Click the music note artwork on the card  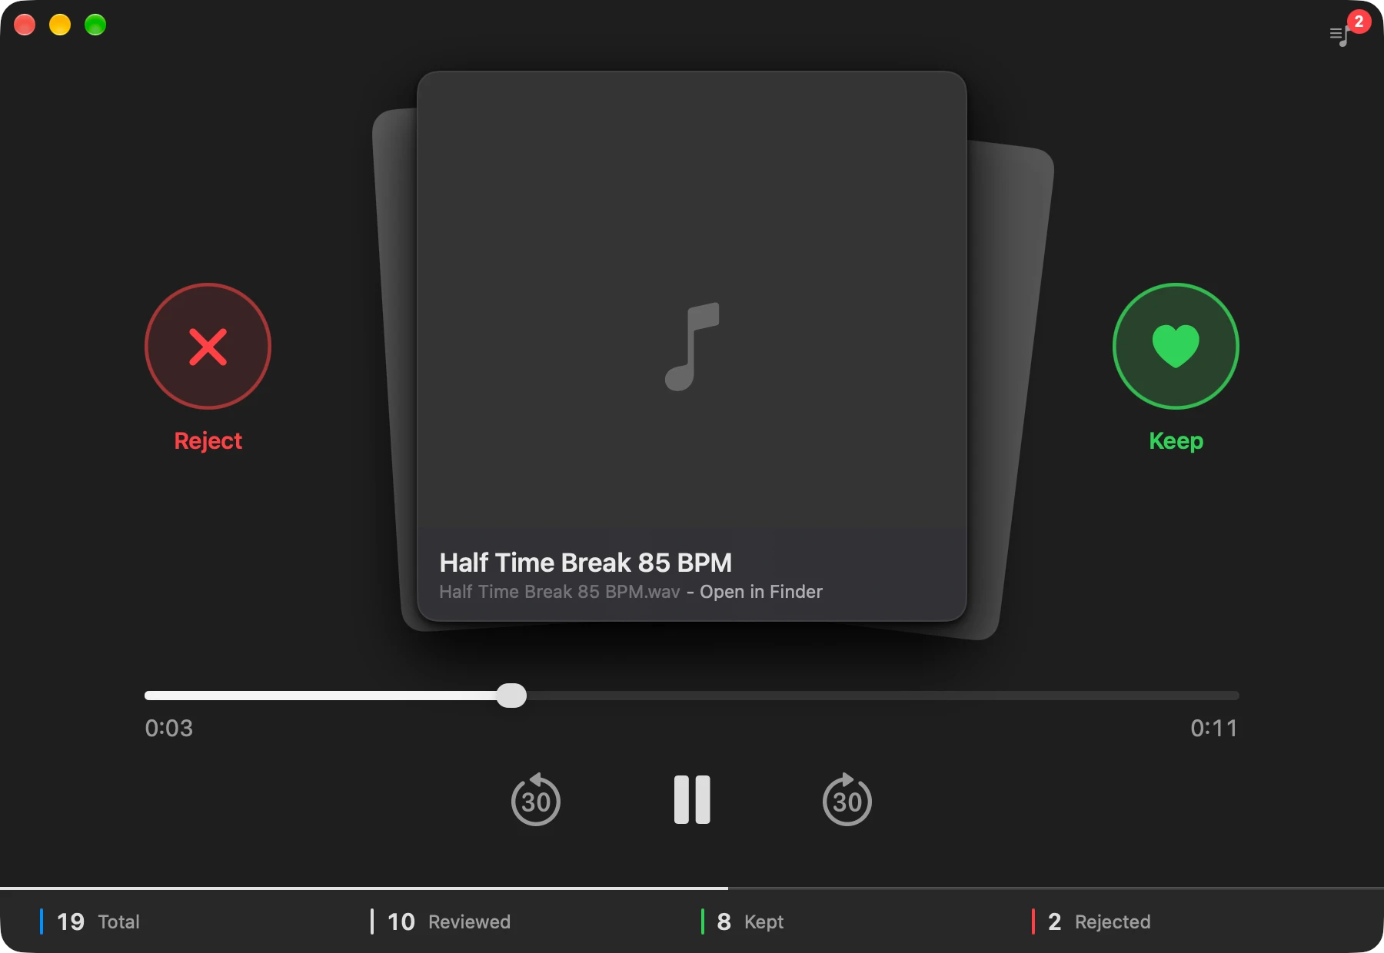692,346
